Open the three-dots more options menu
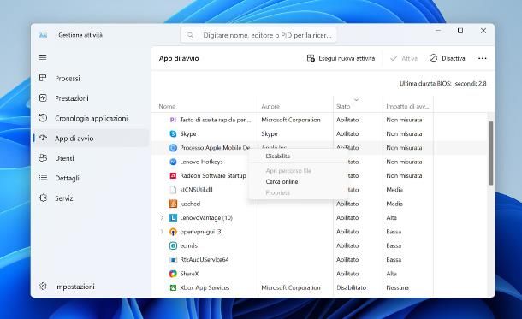522x319 pixels. coord(482,58)
